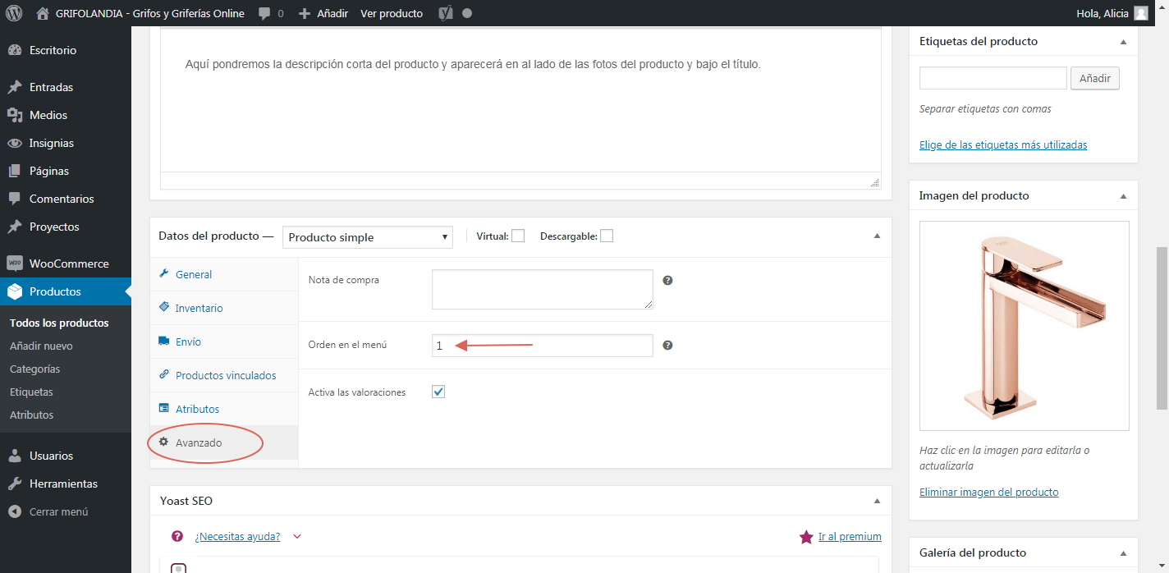Expand the ¿Necesitas ayuda? chevron

point(297,537)
